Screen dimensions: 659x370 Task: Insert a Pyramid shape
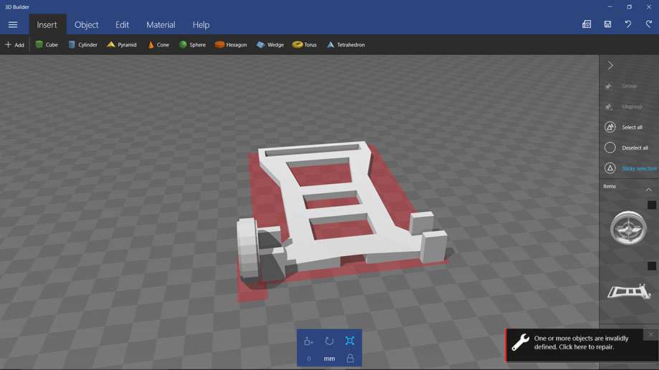click(122, 44)
